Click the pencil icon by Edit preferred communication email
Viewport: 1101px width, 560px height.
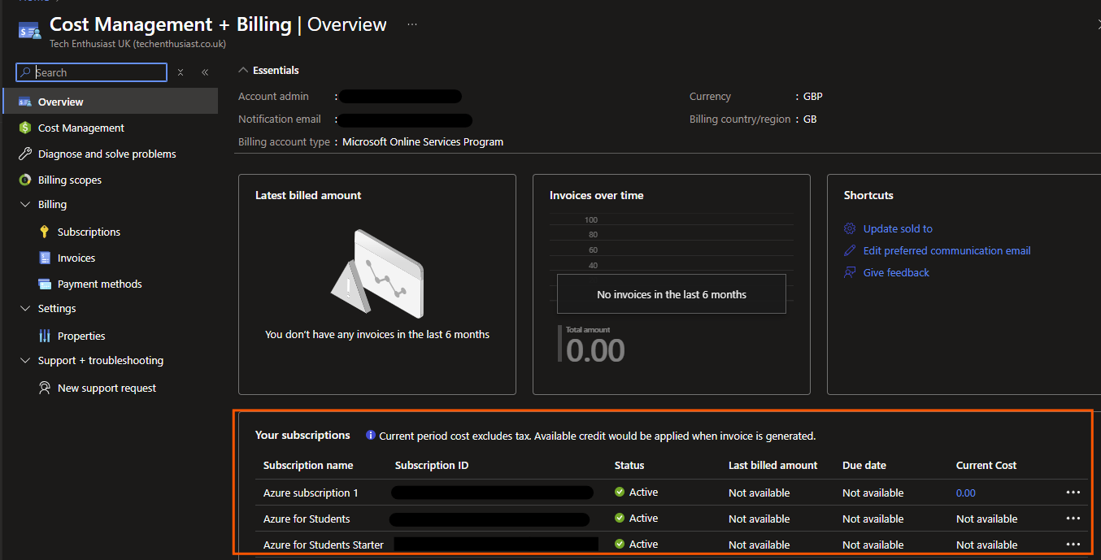click(x=850, y=250)
